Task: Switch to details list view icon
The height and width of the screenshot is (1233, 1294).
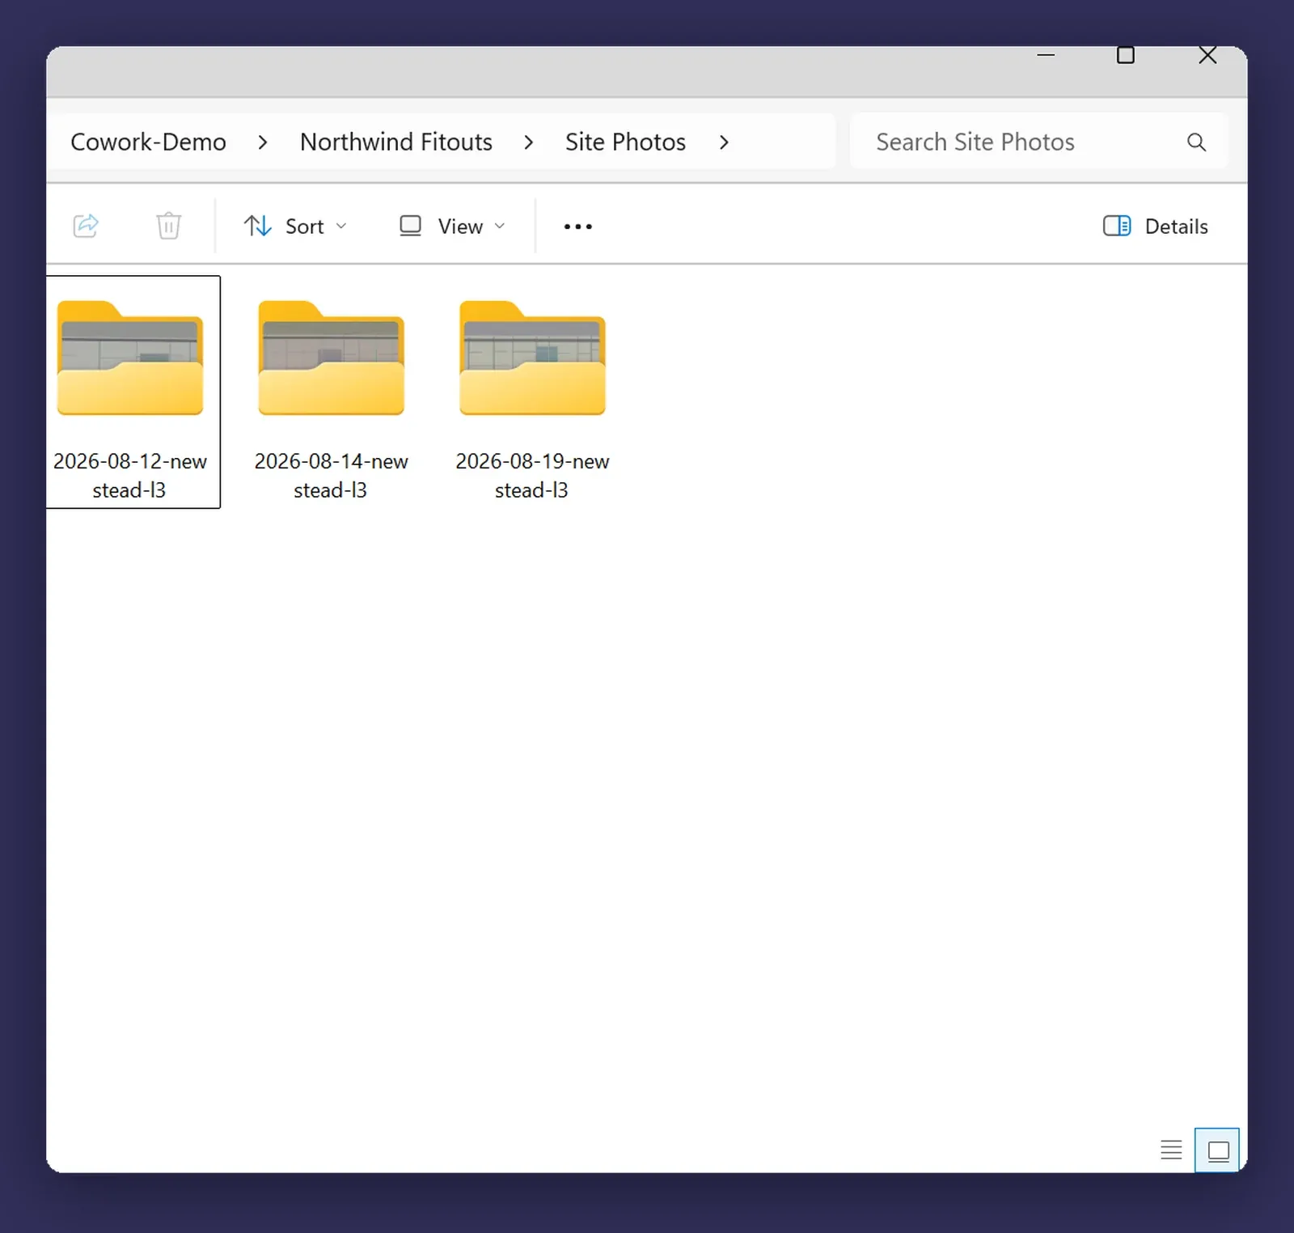Action: [1171, 1150]
